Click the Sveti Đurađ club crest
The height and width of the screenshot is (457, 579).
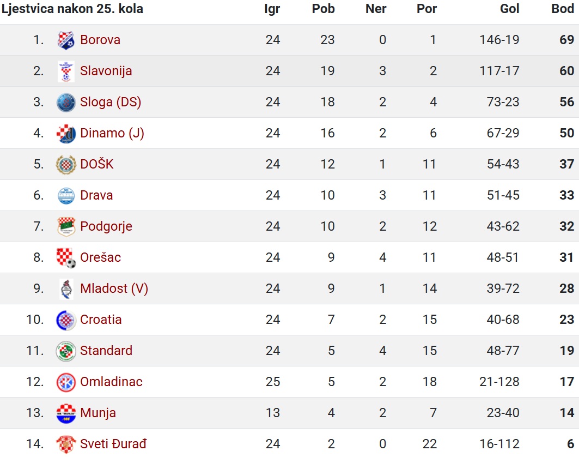tap(66, 444)
